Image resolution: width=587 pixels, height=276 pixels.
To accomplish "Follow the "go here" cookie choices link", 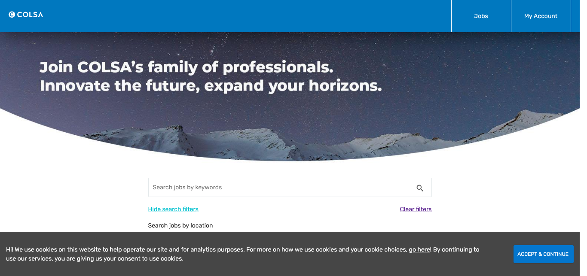I will pos(419,249).
